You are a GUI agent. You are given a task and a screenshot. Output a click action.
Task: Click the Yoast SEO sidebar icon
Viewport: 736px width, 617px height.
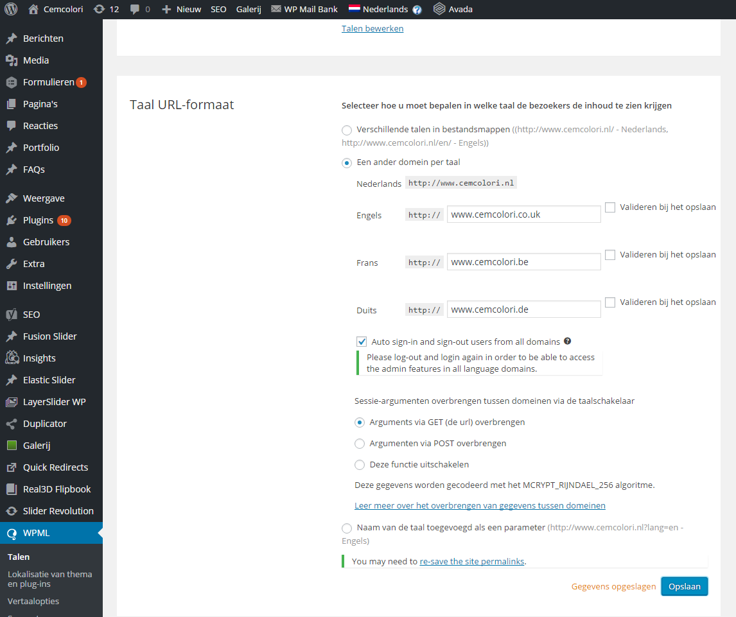[x=12, y=315]
